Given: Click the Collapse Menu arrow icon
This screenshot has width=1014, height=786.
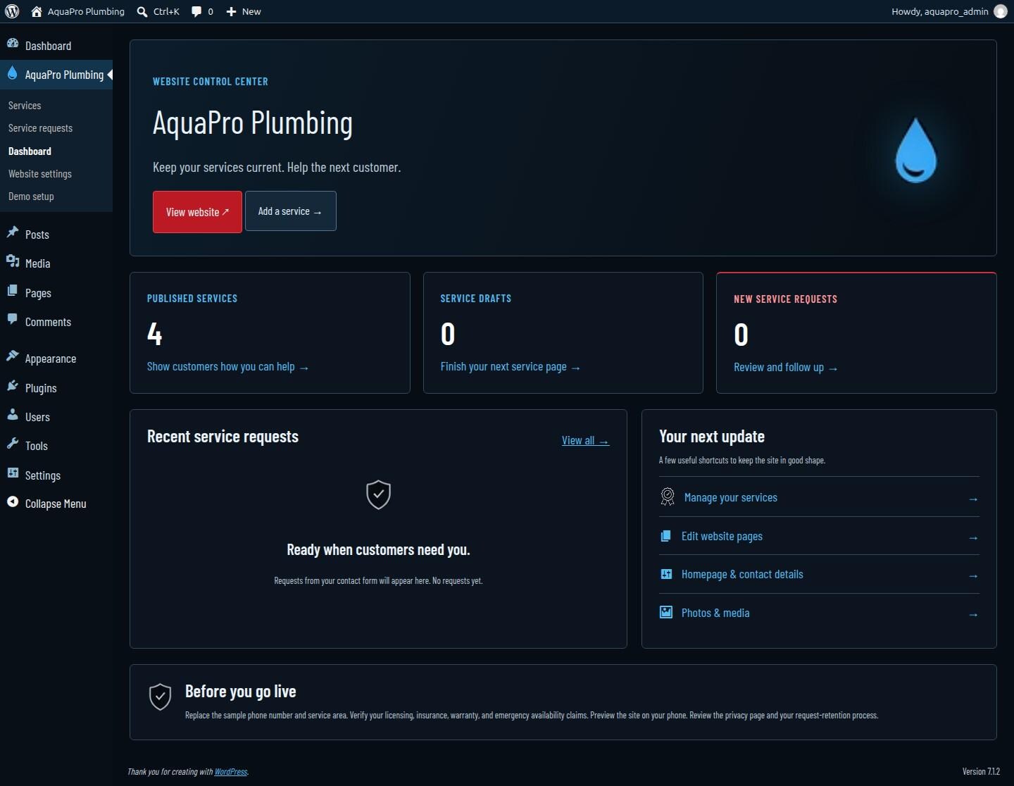Looking at the screenshot, I should [13, 502].
